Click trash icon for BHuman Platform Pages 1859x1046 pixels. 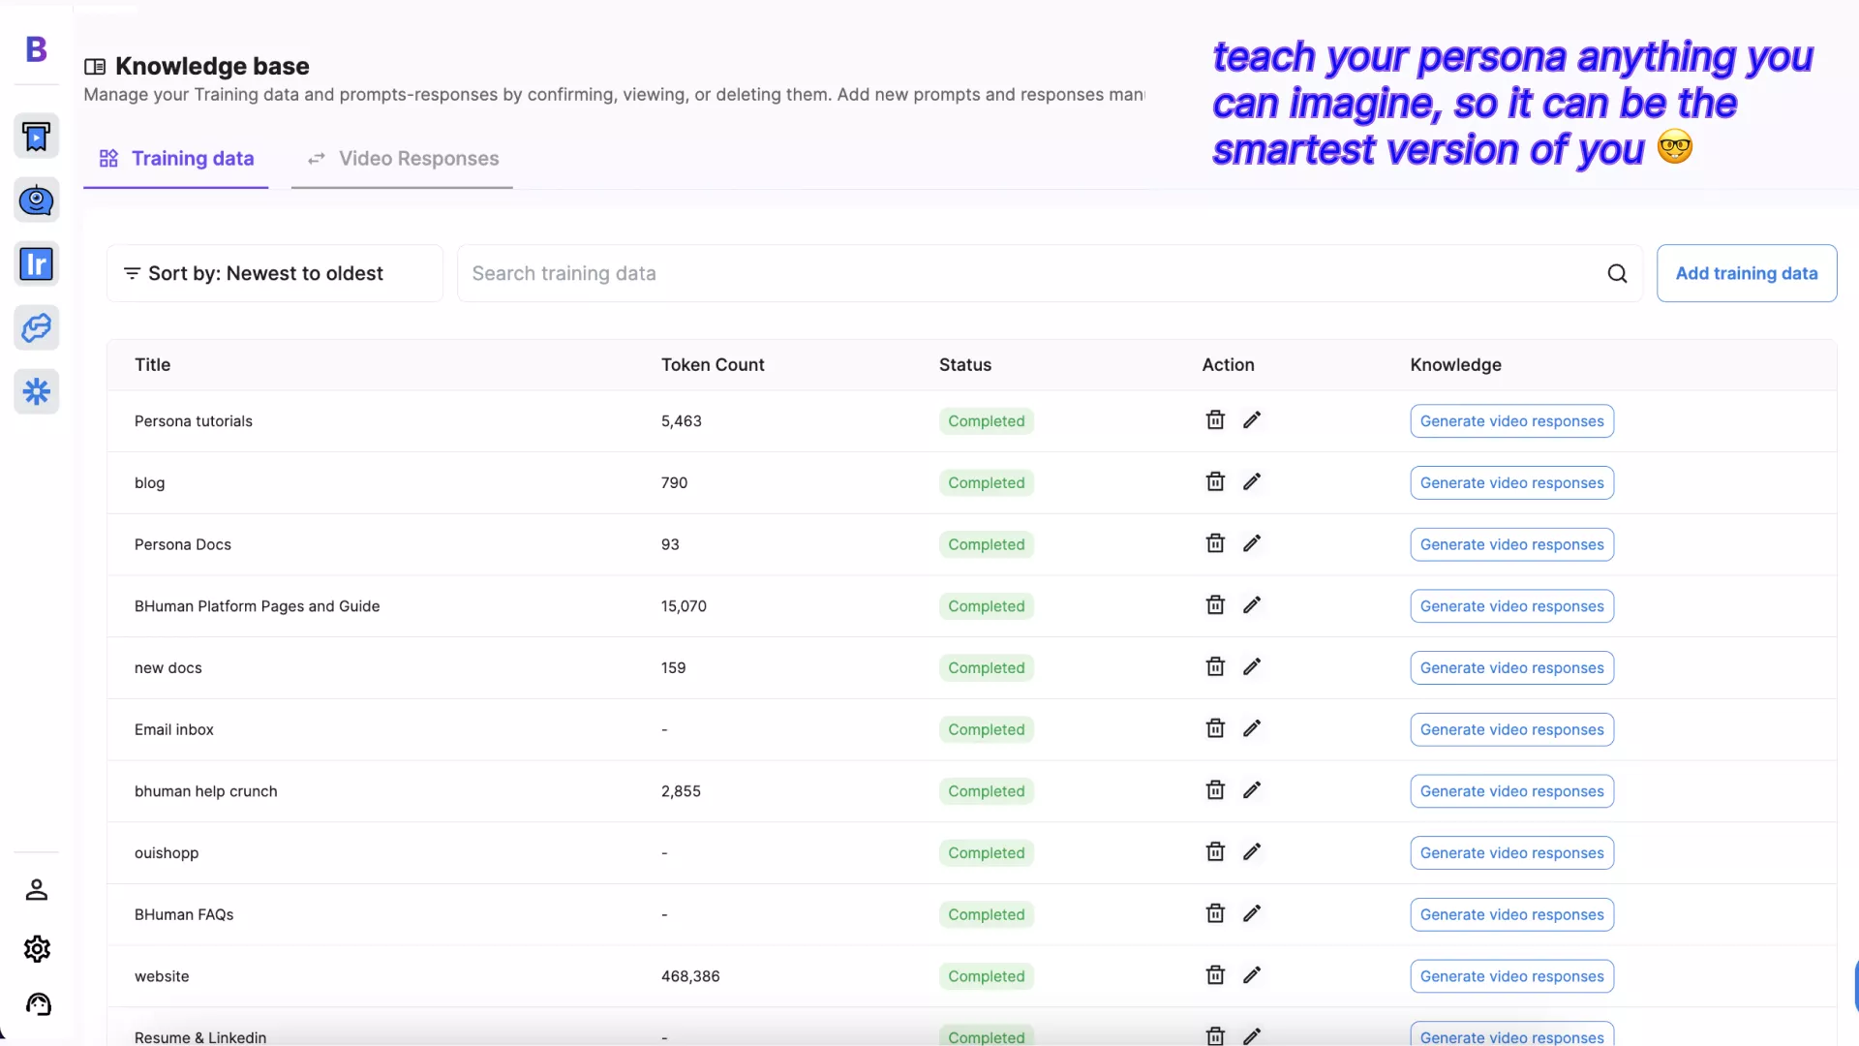pyautogui.click(x=1215, y=605)
